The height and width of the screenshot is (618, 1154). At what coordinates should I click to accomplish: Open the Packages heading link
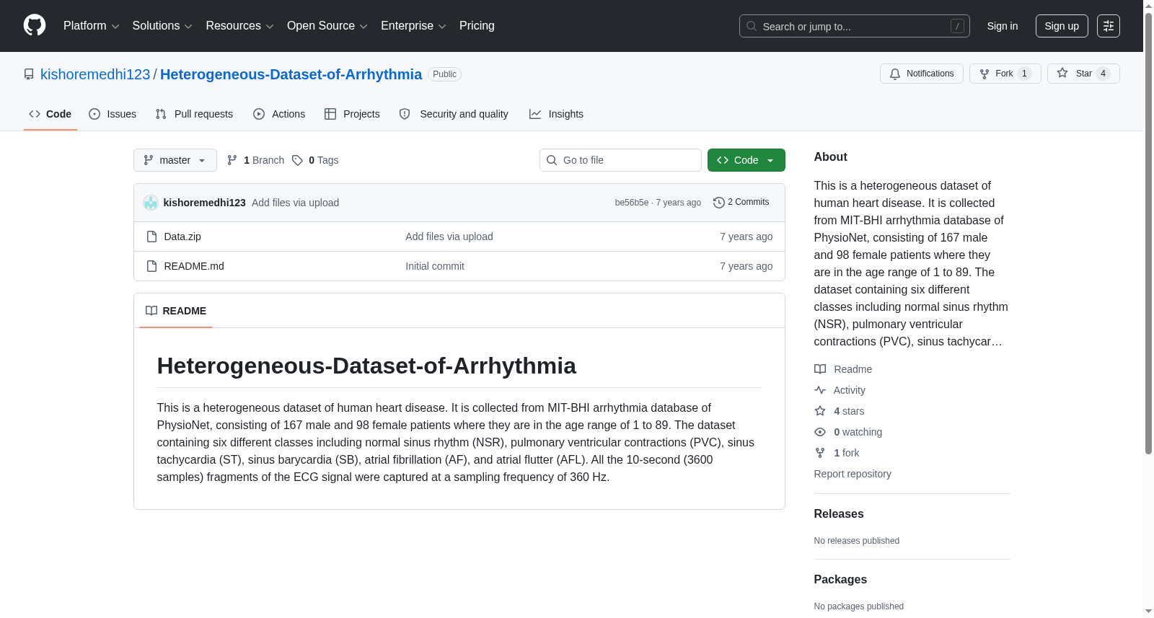pyautogui.click(x=840, y=579)
